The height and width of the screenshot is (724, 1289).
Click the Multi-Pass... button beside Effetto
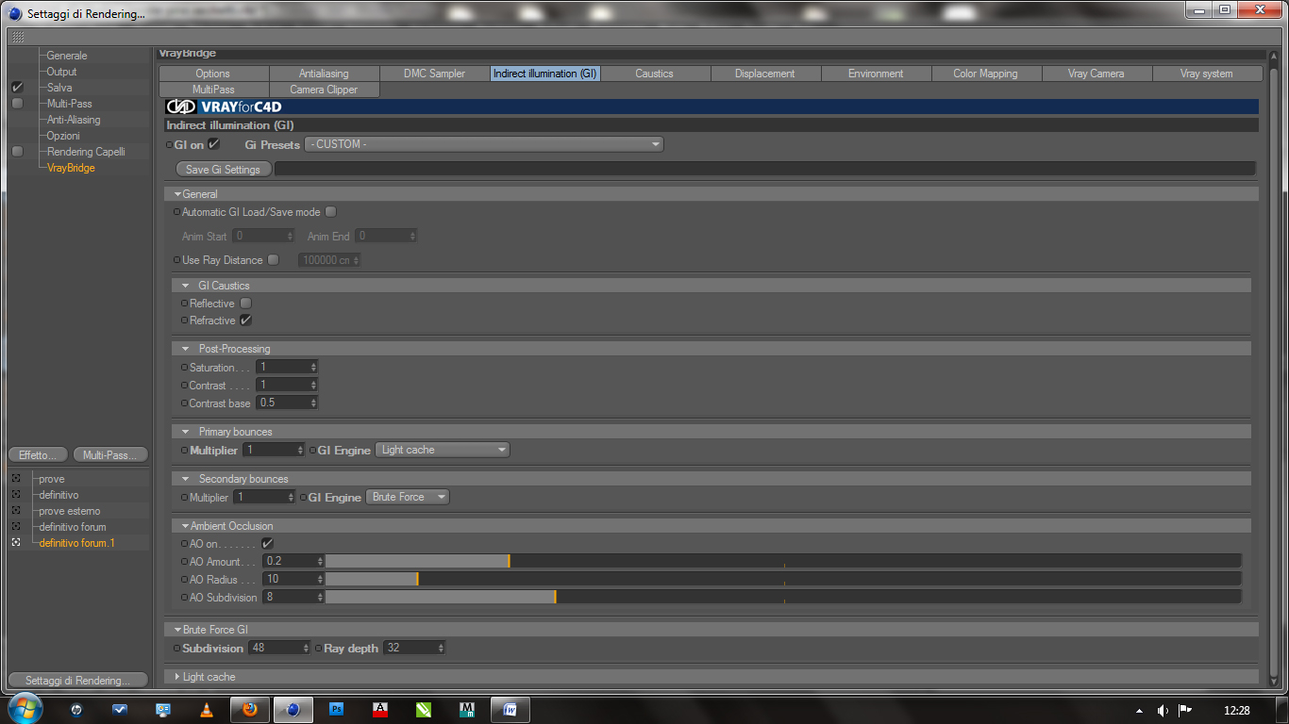coord(110,455)
